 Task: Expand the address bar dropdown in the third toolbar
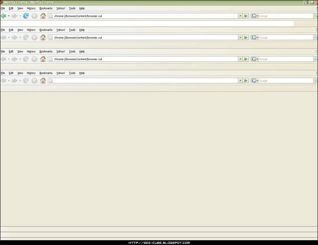(x=240, y=59)
